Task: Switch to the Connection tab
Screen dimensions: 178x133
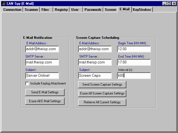Action: tap(12, 10)
